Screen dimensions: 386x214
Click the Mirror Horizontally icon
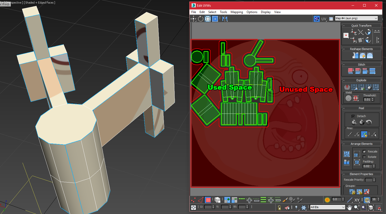(225, 19)
